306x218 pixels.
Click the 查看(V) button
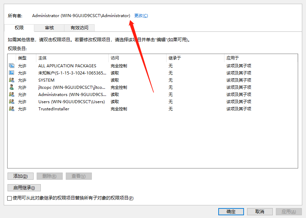coord(79,176)
